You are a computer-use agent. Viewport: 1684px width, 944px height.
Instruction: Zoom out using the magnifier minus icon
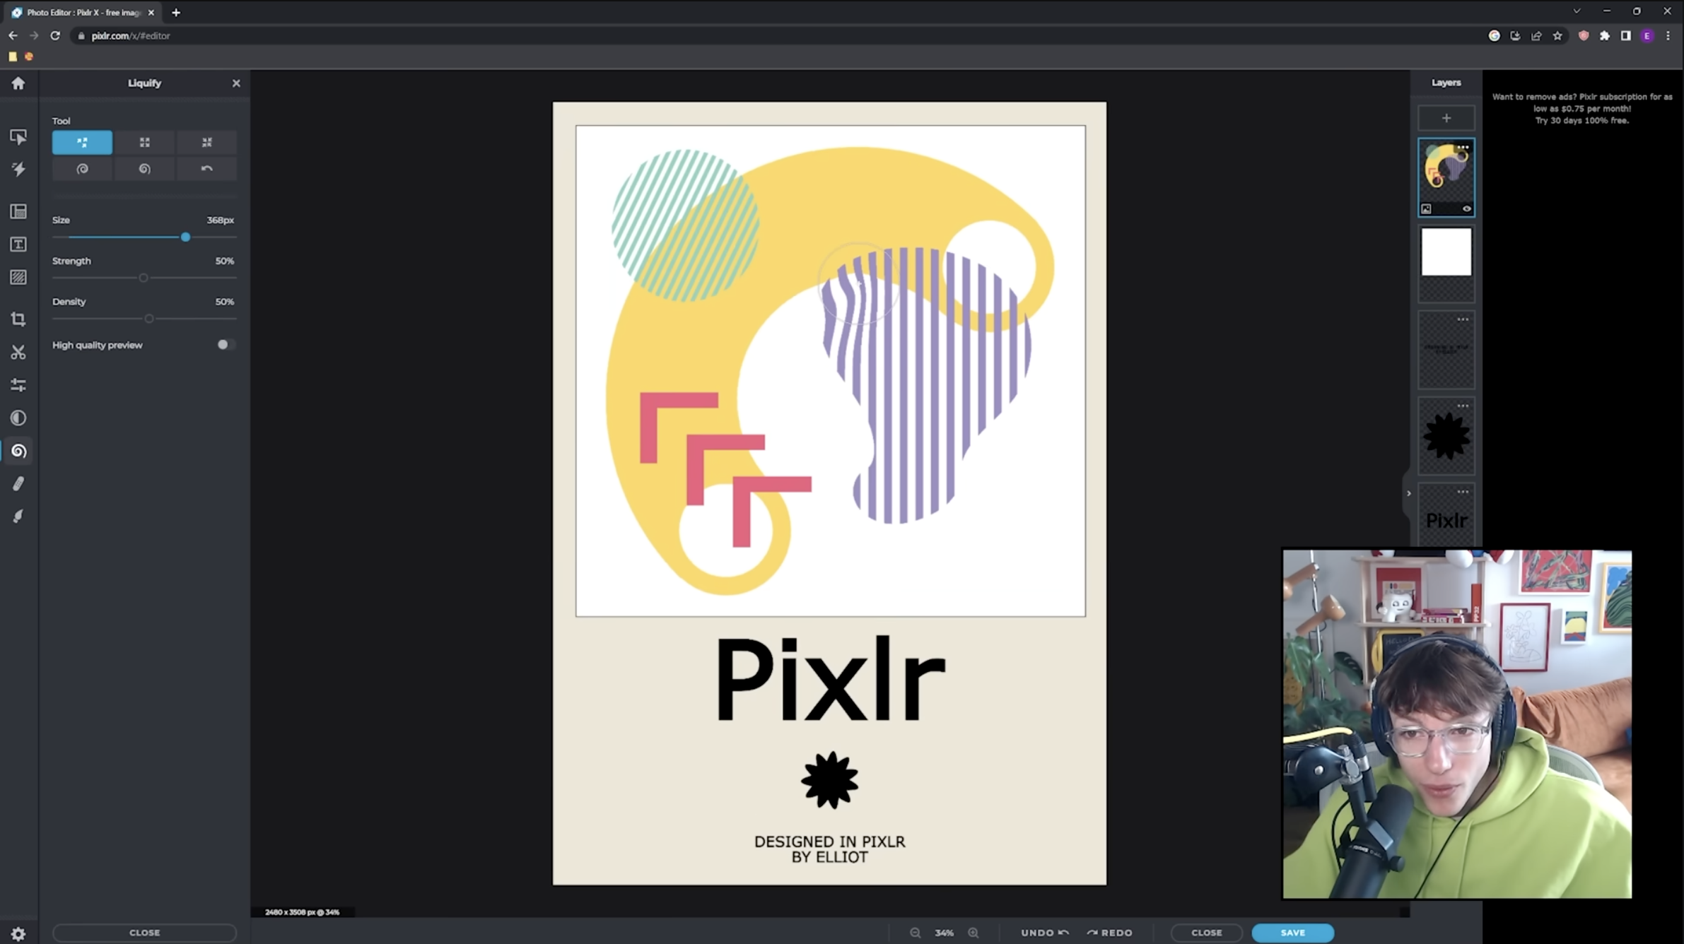pyautogui.click(x=915, y=933)
